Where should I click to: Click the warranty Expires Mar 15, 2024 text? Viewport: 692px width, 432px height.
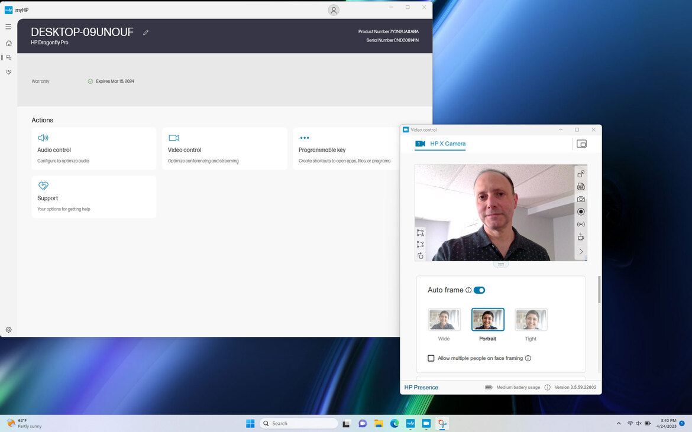pos(115,81)
